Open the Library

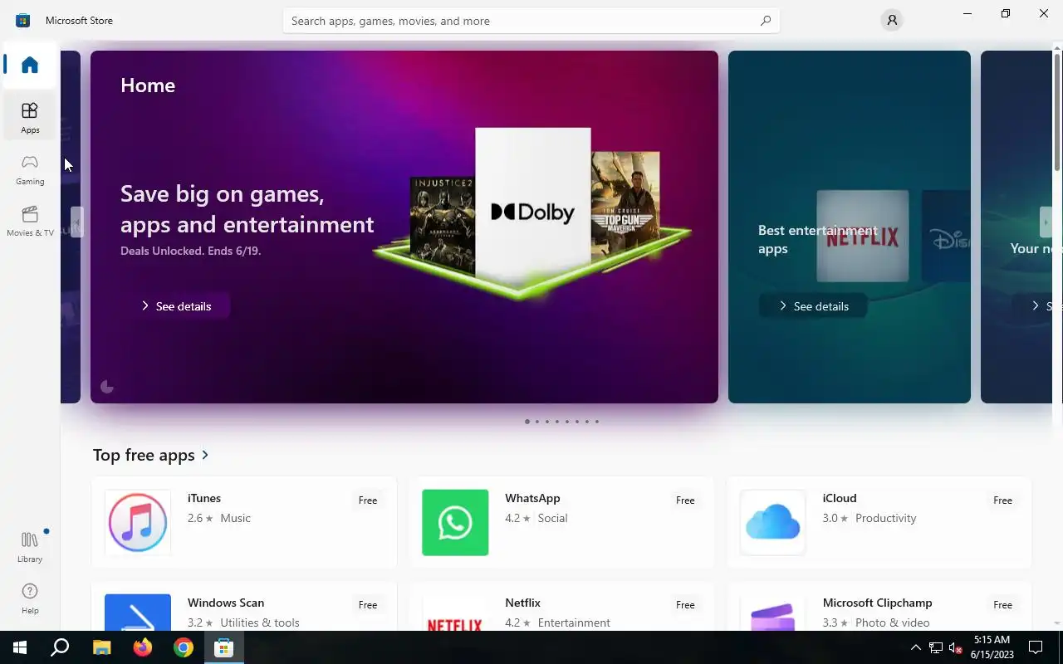30,548
